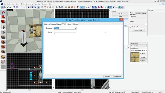Ungroup objects via toolbar icon

pos(35,7)
